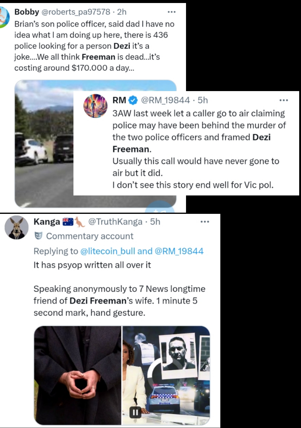301x428 pixels.
Task: Open the more options menu on Bobby's tweet
Action: pyautogui.click(x=172, y=12)
